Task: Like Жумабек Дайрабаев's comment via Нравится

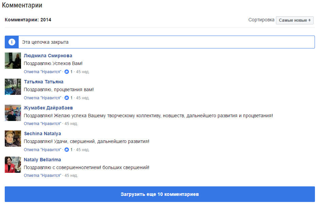Action: pyautogui.click(x=42, y=124)
